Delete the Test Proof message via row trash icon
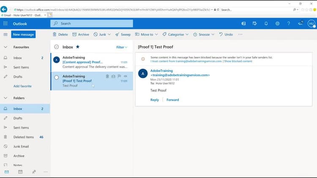Image resolution: width=317 pixels, height=178 pixels. coord(107,76)
